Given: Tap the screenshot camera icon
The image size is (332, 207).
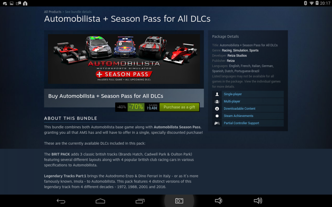Looking at the screenshot, I should 179,201.
